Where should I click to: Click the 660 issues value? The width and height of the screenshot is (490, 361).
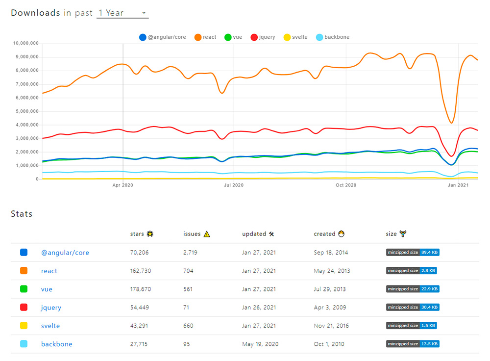pyautogui.click(x=188, y=326)
